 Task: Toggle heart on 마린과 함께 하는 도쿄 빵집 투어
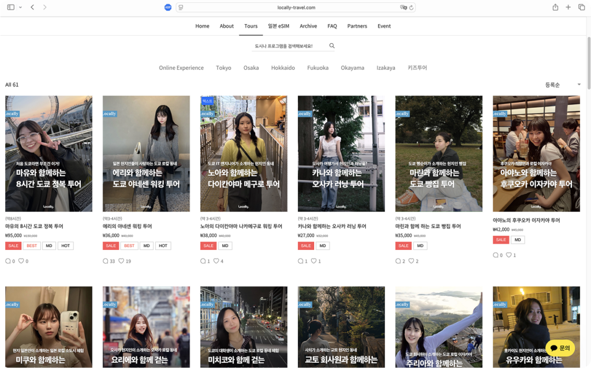(x=411, y=261)
